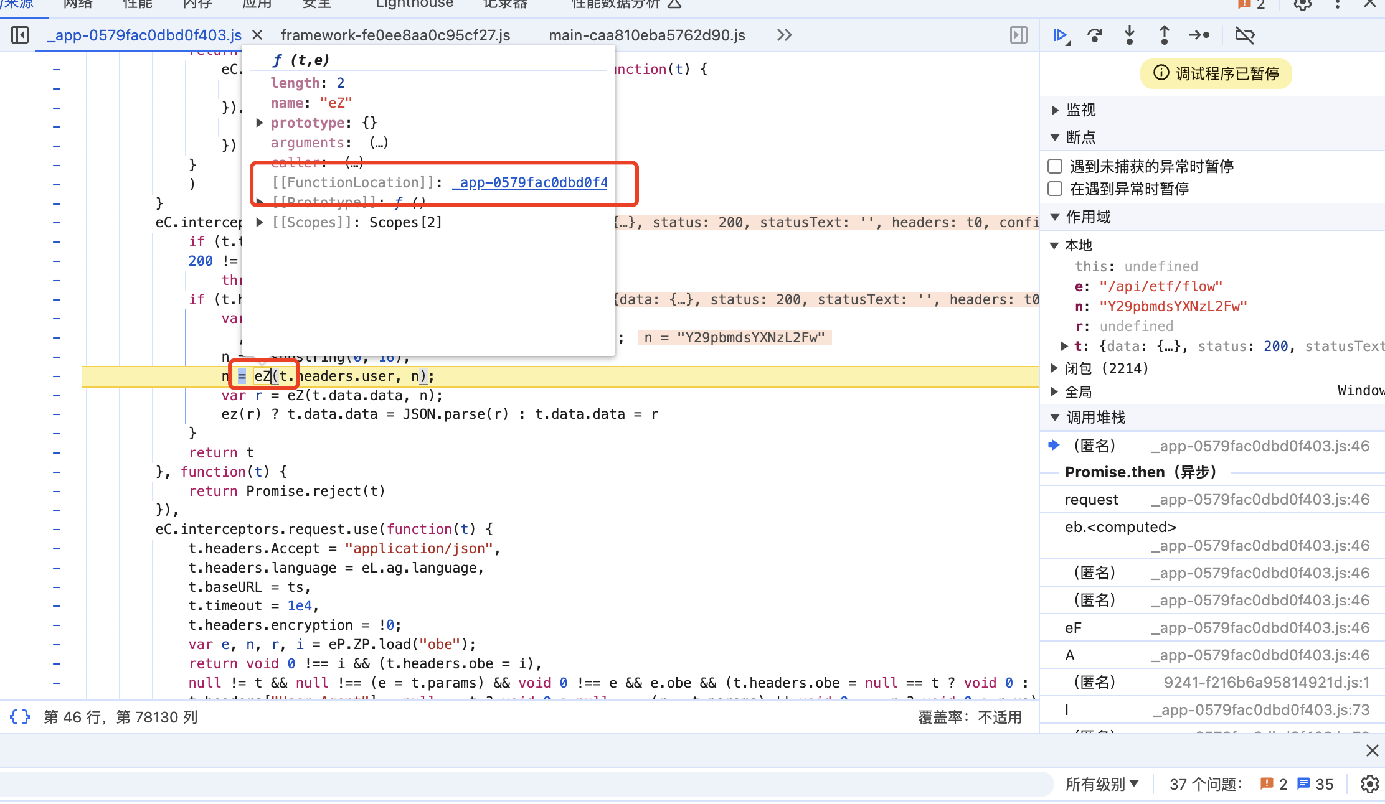
Task: Click the inline value n = "Y29pbmdsYXNzL2Fw"
Action: (x=735, y=337)
